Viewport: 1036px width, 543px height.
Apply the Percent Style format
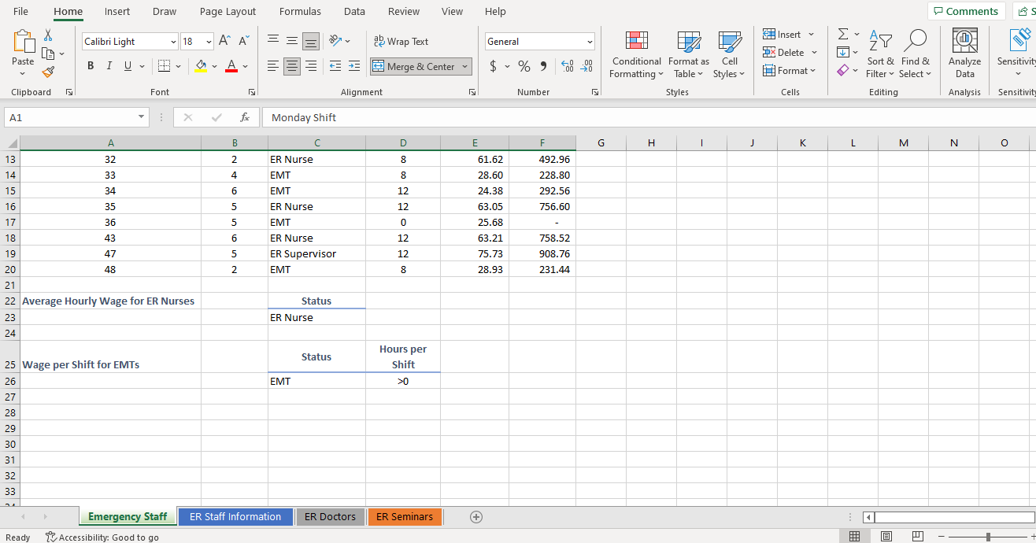524,66
